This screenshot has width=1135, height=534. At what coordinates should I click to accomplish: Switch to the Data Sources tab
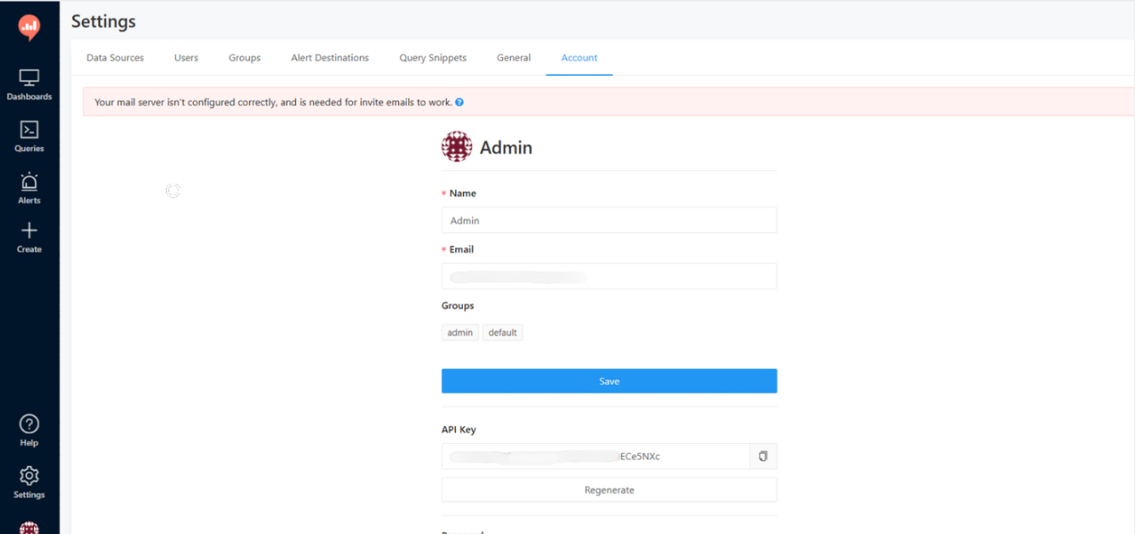click(115, 57)
